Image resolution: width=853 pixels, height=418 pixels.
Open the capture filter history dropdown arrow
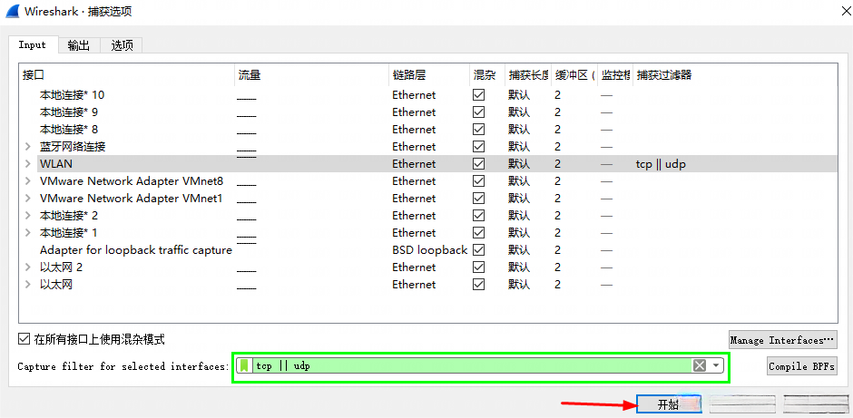point(715,365)
